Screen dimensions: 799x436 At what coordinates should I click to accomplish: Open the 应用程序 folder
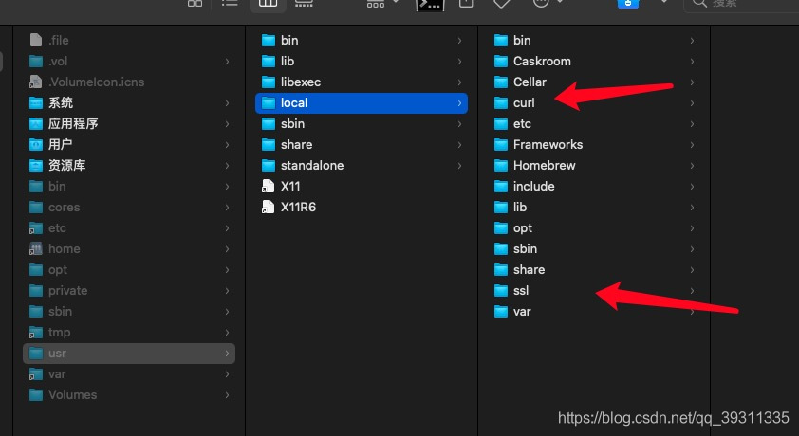tap(73, 123)
